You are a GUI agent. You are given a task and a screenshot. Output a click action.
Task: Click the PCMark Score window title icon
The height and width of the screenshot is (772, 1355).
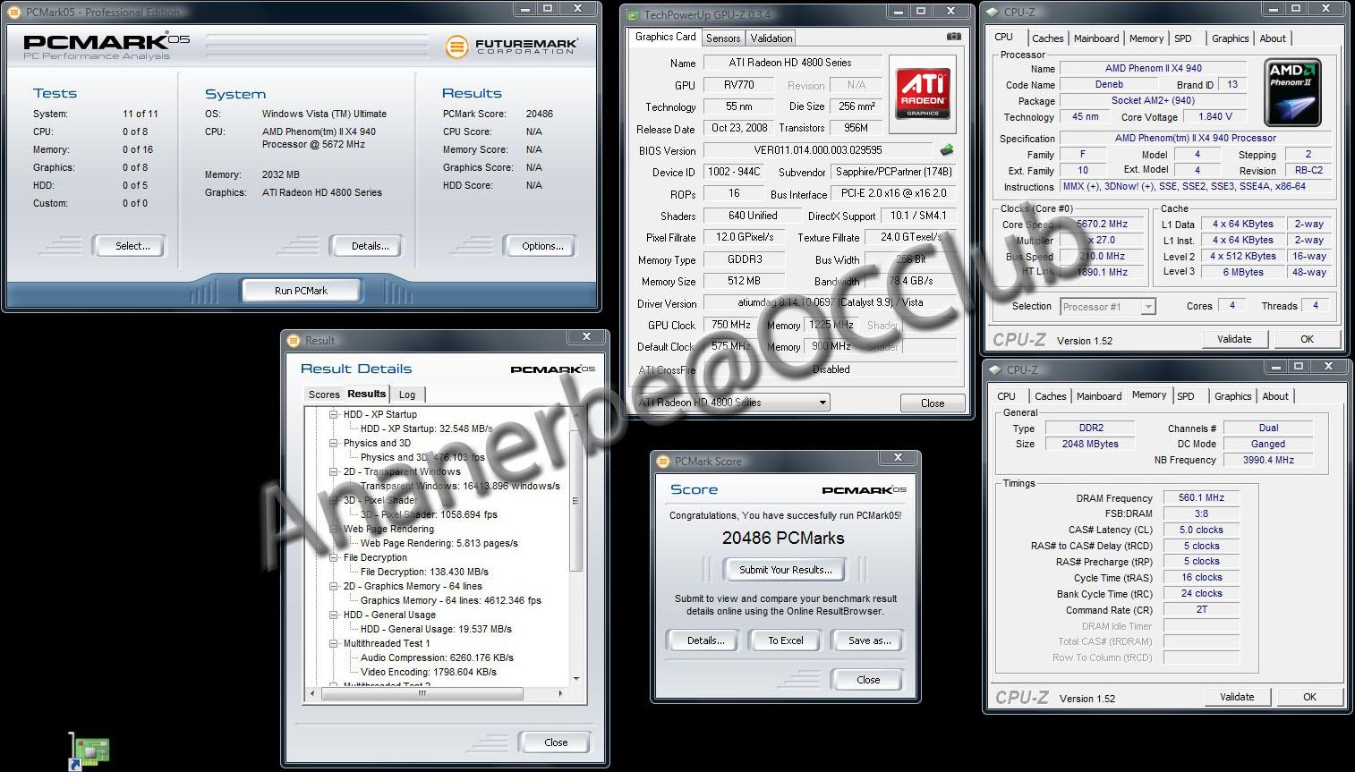663,461
